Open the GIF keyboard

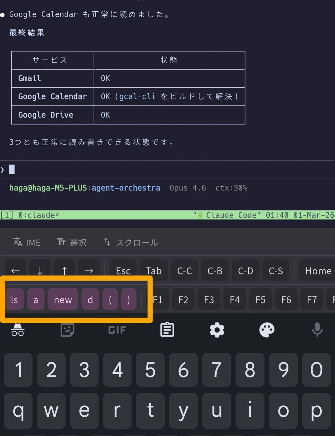[117, 330]
